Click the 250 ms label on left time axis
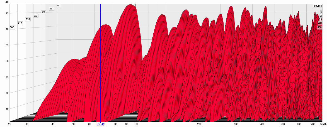Screen dimensions: 327x127 [36, 16]
